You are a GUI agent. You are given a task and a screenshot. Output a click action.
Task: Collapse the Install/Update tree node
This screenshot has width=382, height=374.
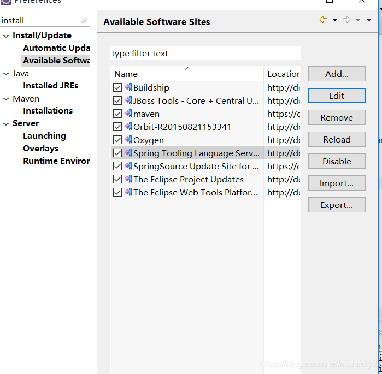pos(6,36)
